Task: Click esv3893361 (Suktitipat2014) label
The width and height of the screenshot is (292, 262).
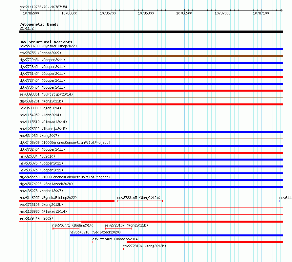Action: pos(46,94)
